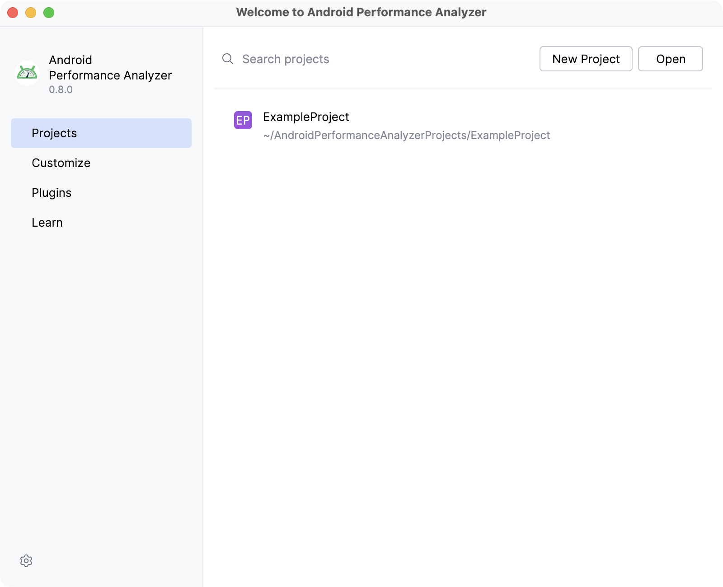Click the ExampleProject path text
The height and width of the screenshot is (587, 723).
click(407, 135)
